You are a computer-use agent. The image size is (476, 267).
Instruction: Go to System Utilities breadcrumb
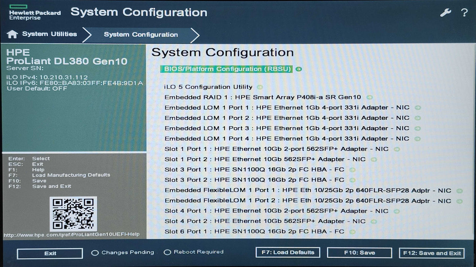[x=50, y=34]
